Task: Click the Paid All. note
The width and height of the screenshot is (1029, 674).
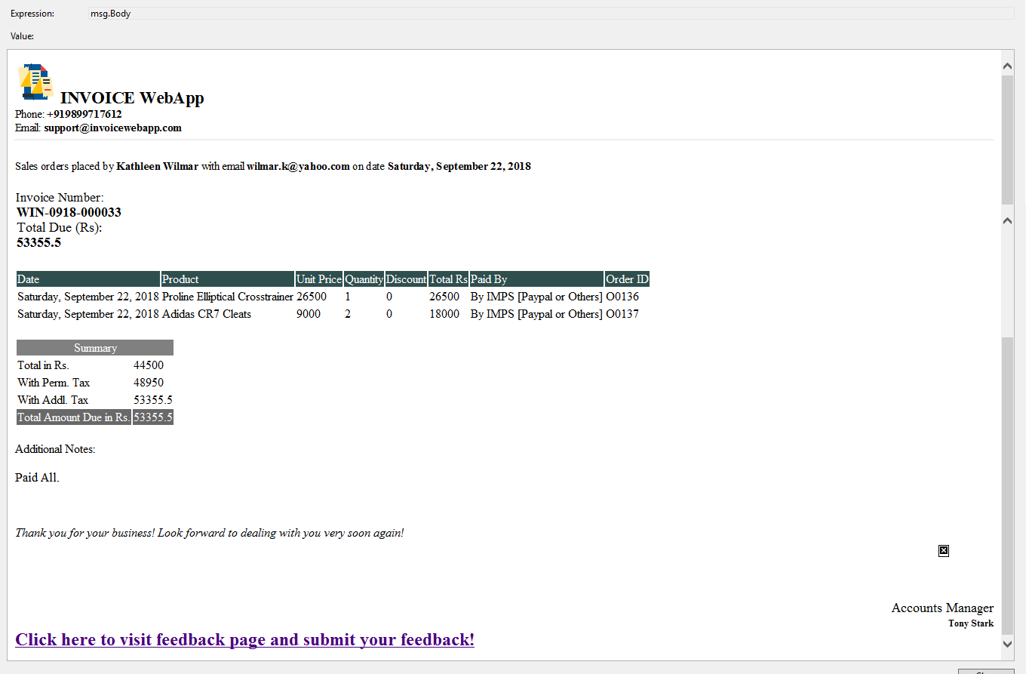Action: [37, 478]
